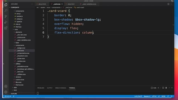Split the terminal panel
178x100 pixels.
163,88
